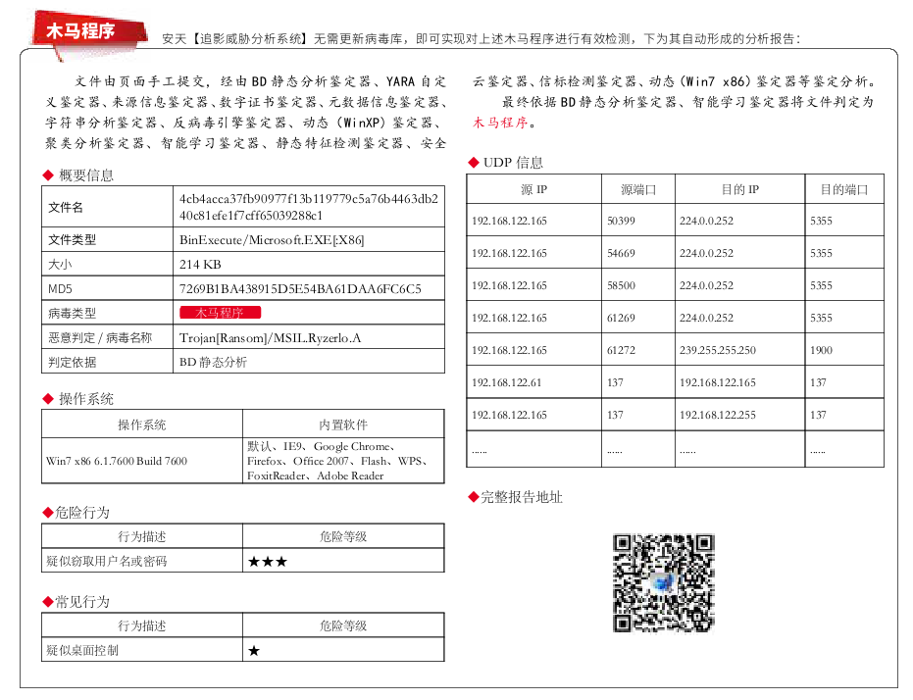This screenshot has width=913, height=700.
Task: Click the 恶意判定 / 病毒名称 row label
Action: click(x=100, y=337)
